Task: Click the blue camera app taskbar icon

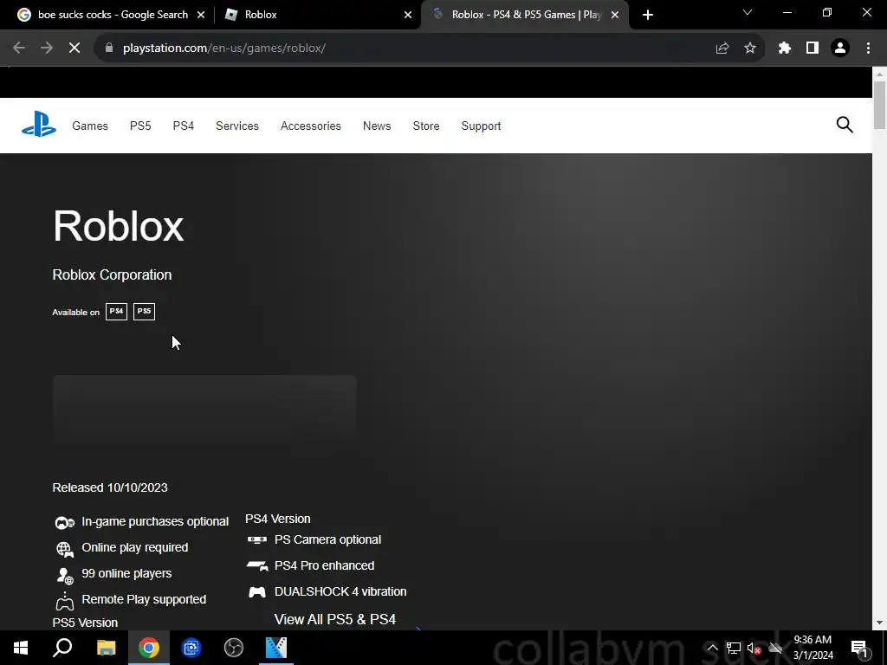Action: click(191, 648)
